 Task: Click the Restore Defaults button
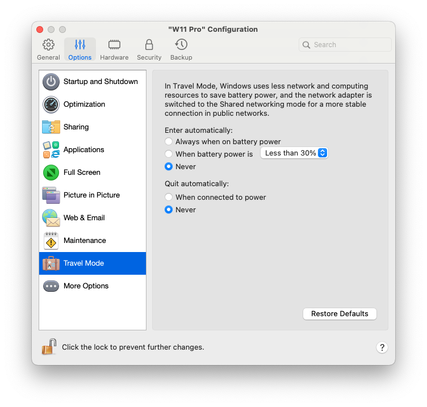pos(340,314)
